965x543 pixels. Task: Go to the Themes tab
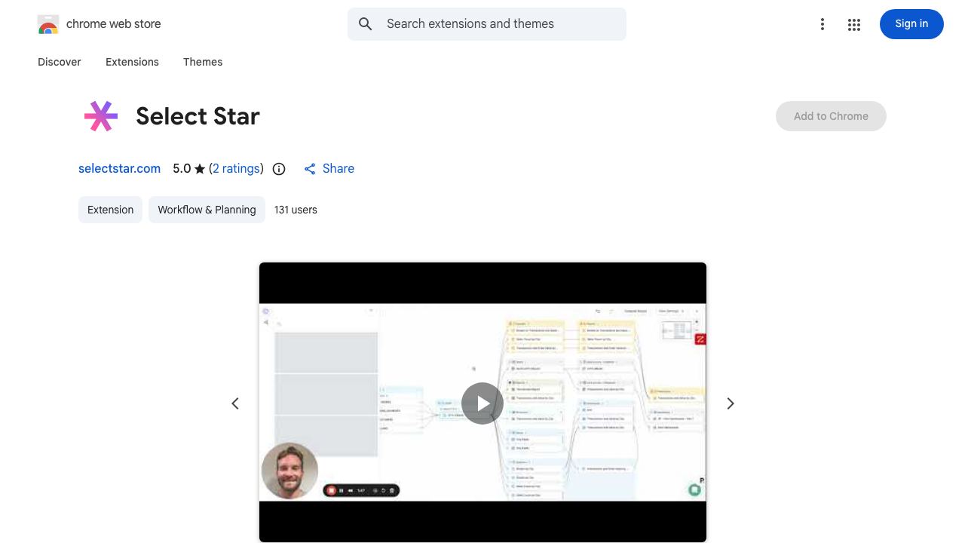click(x=203, y=62)
